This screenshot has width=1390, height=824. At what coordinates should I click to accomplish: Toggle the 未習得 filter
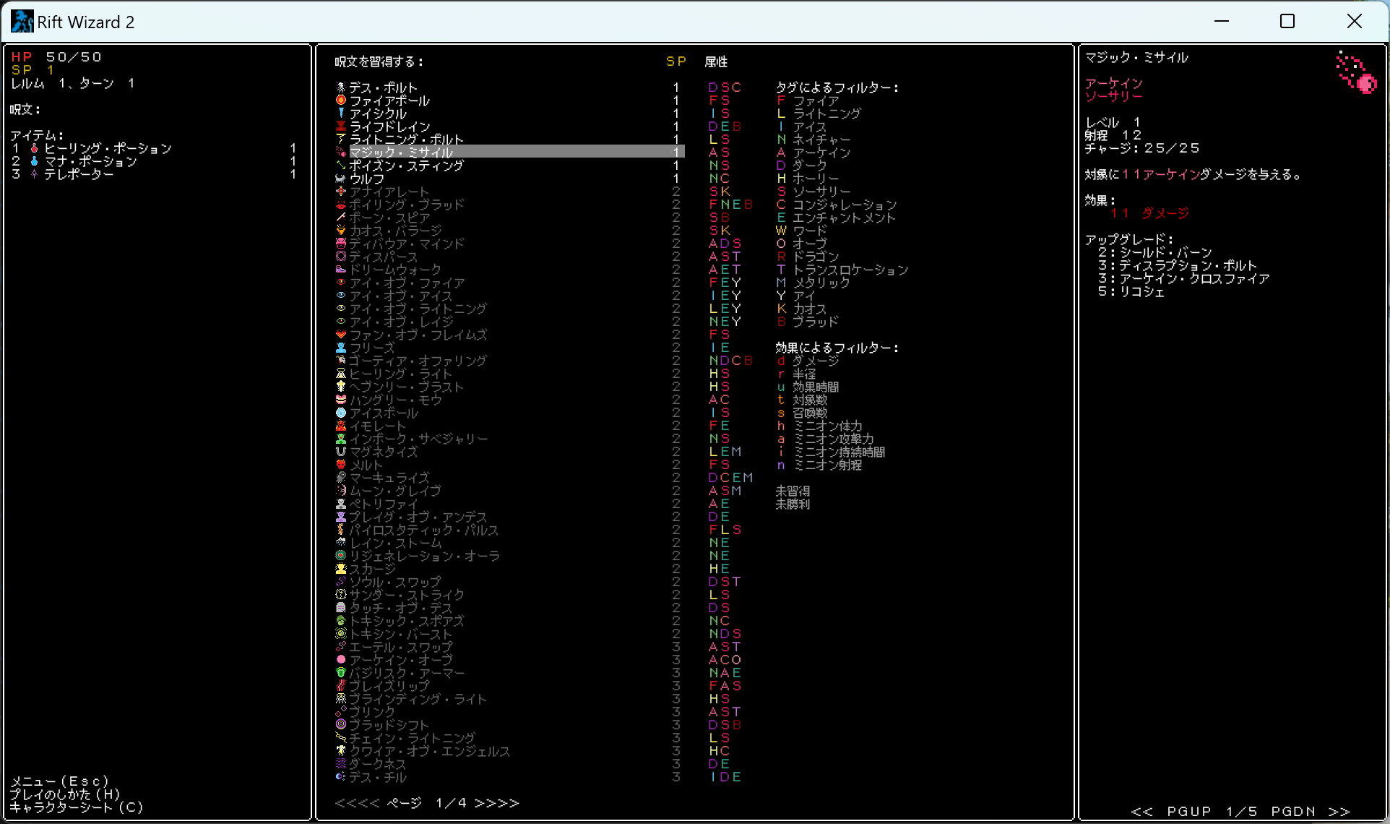click(x=793, y=491)
